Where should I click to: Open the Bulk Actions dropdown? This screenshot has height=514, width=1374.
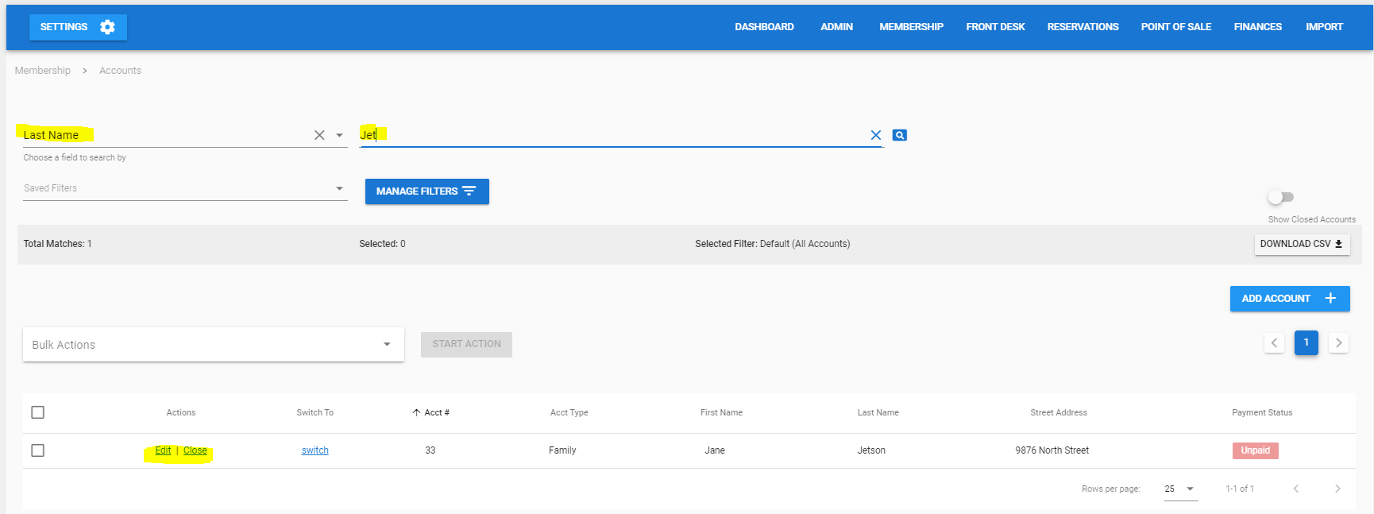coord(213,345)
